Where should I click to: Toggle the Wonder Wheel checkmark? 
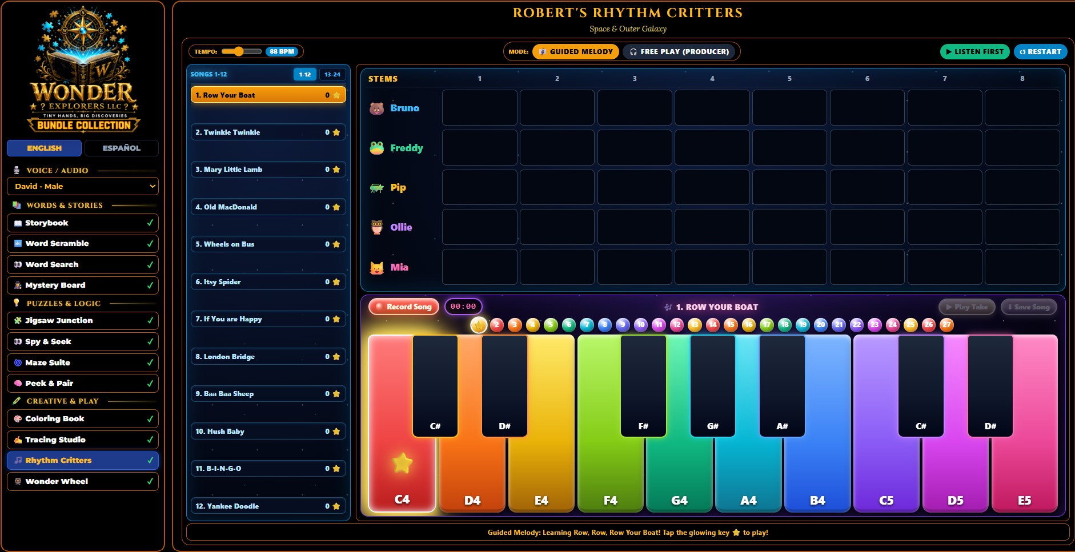pyautogui.click(x=150, y=482)
